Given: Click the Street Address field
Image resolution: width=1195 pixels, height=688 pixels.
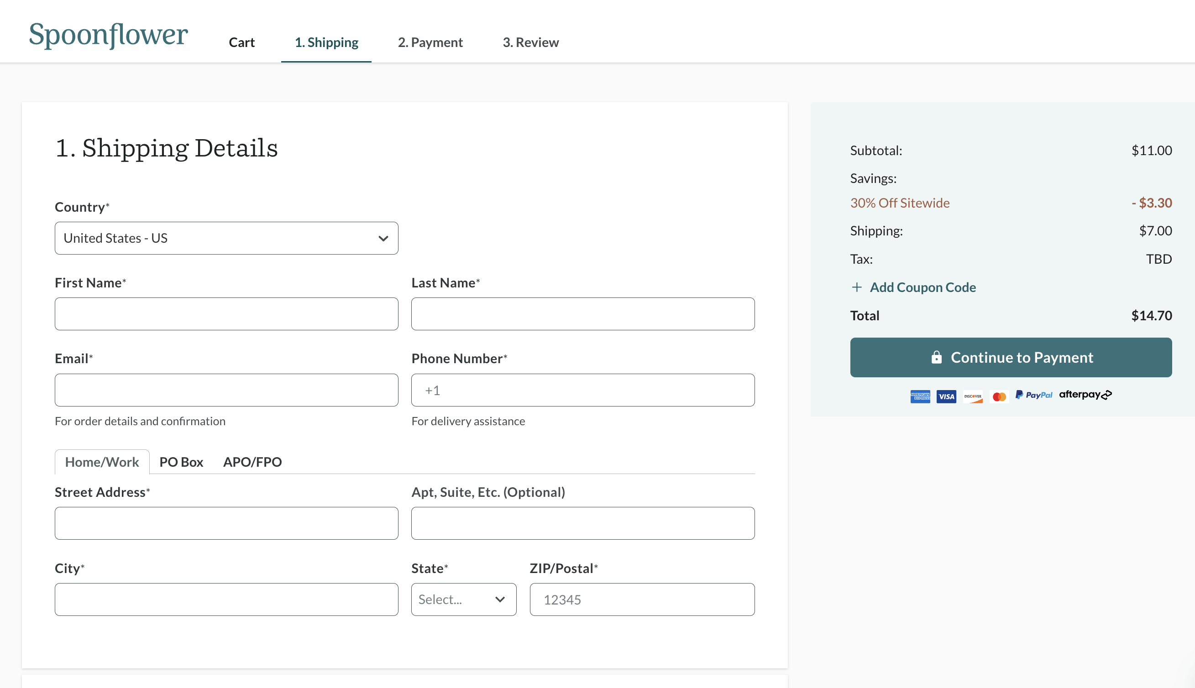Looking at the screenshot, I should pos(226,523).
